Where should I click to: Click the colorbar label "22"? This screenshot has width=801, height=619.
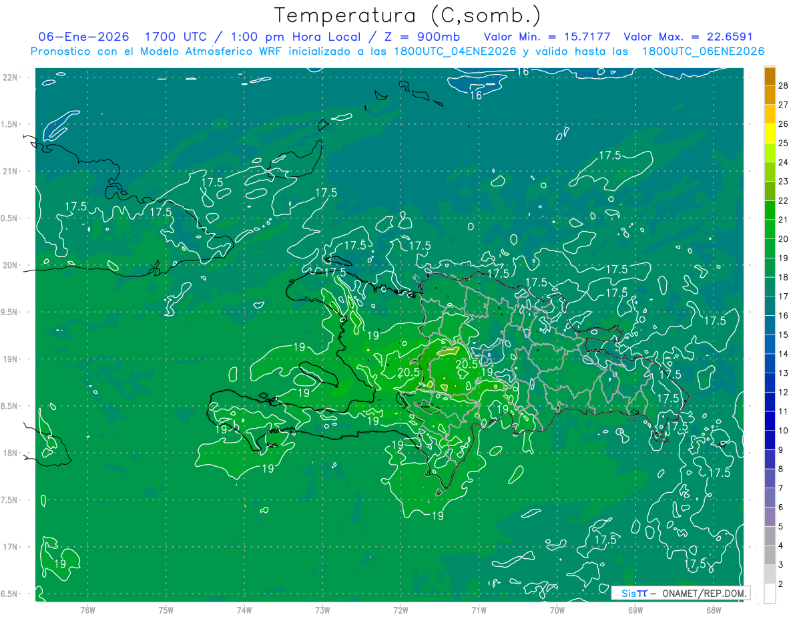[x=784, y=200]
